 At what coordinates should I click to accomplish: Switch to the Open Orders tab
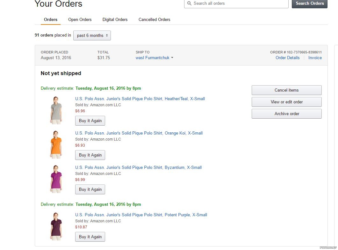point(80,20)
